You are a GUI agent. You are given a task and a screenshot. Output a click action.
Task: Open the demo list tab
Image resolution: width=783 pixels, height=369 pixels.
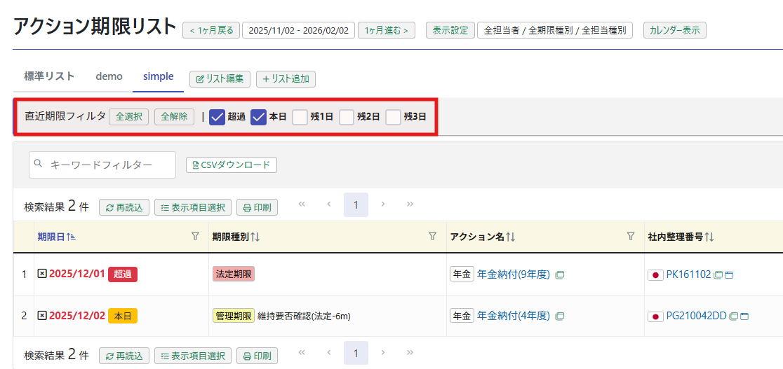pyautogui.click(x=109, y=77)
